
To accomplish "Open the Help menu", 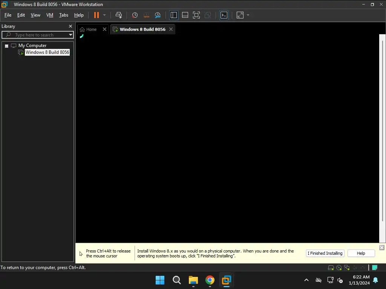I will coord(79,15).
